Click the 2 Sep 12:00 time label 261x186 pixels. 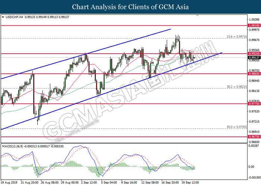(x=89, y=183)
